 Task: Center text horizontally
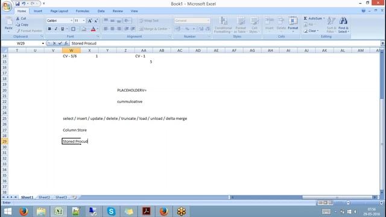(x=113, y=29)
